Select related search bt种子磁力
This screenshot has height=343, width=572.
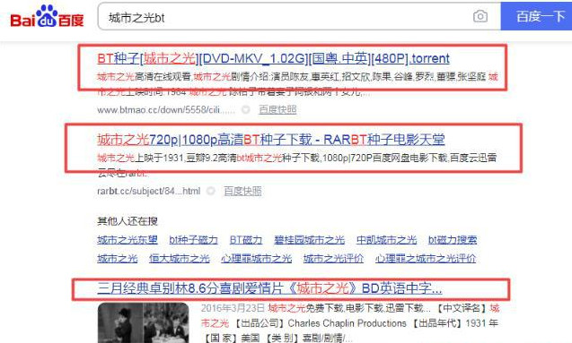coord(193,240)
